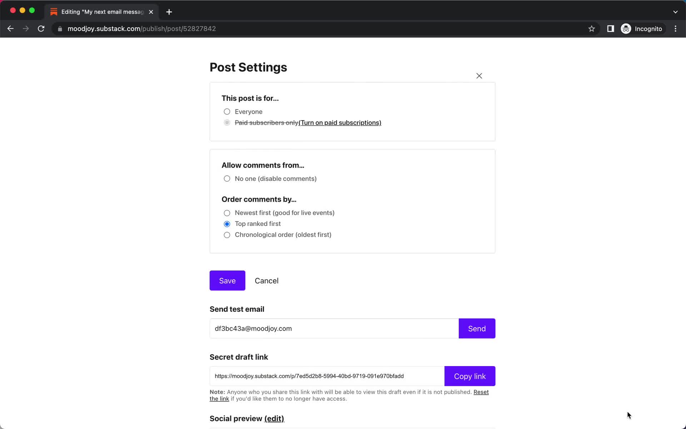
Task: Click Copy link for secret draft
Action: (x=470, y=376)
